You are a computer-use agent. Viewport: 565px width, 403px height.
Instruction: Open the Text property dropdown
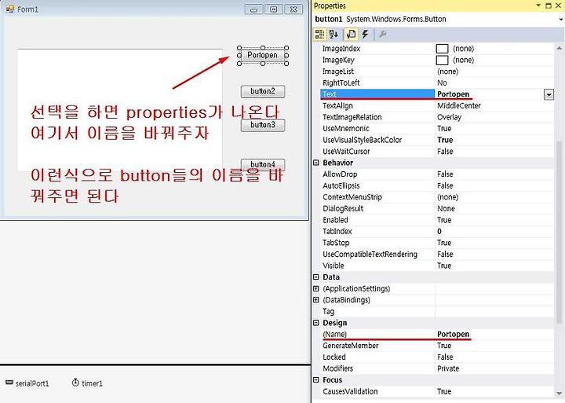click(x=549, y=94)
